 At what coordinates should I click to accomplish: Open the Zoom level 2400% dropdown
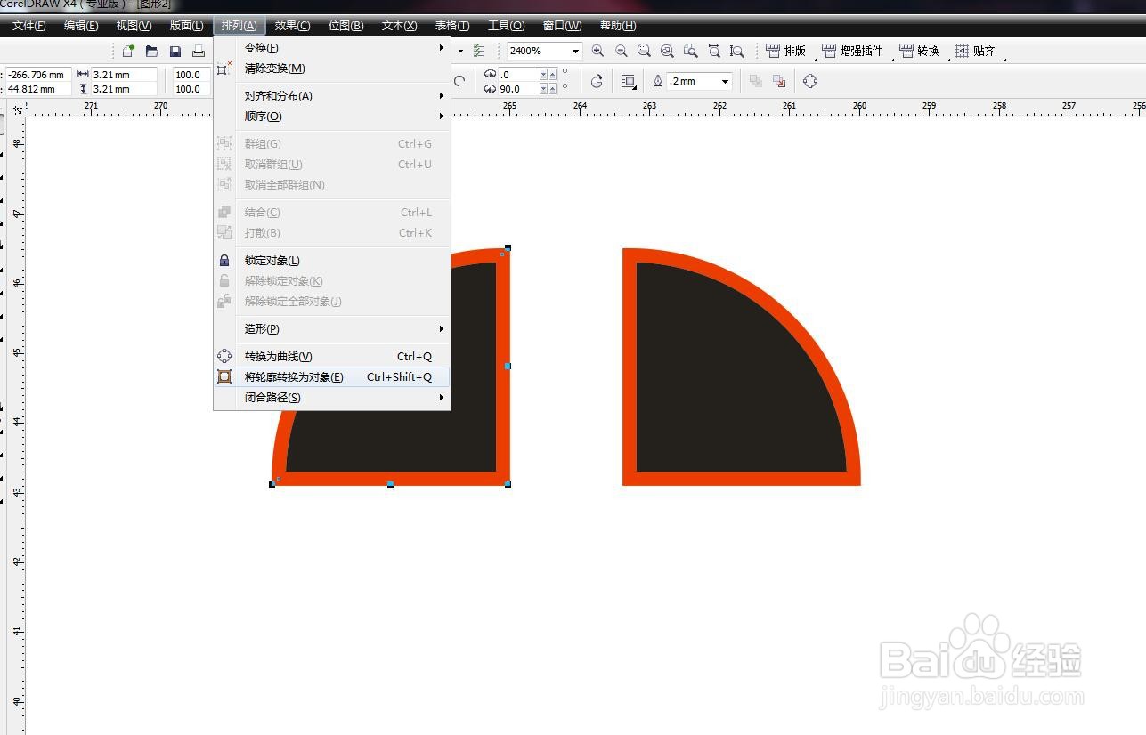(x=575, y=51)
